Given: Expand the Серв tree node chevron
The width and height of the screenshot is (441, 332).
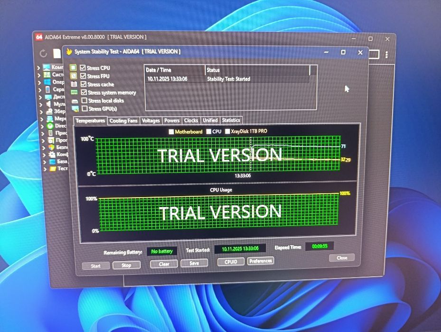Looking at the screenshot, I should [x=40, y=90].
